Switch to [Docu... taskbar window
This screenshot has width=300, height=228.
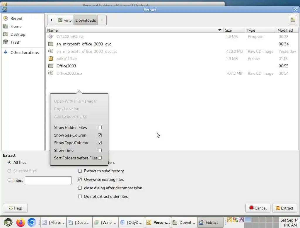point(79,222)
